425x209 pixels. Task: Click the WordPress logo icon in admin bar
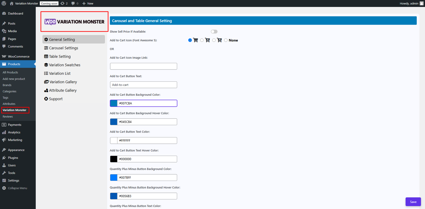coord(4,3)
